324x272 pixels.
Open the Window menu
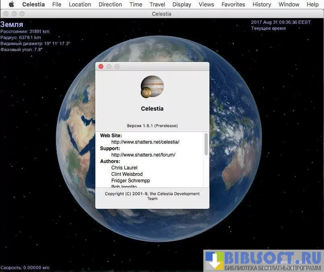coord(289,4)
